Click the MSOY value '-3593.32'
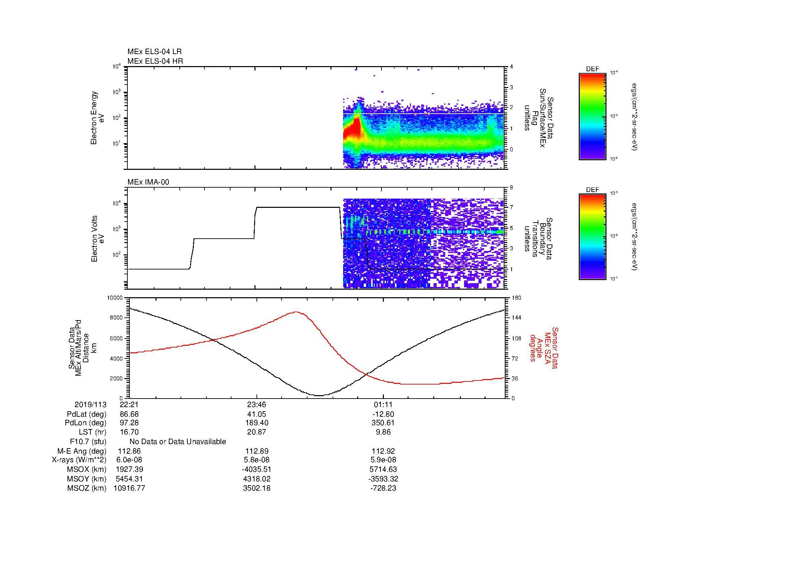Viewport: 801px width, 566px height. point(384,479)
